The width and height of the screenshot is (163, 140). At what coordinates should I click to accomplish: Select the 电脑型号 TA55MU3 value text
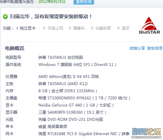(x=61, y=57)
